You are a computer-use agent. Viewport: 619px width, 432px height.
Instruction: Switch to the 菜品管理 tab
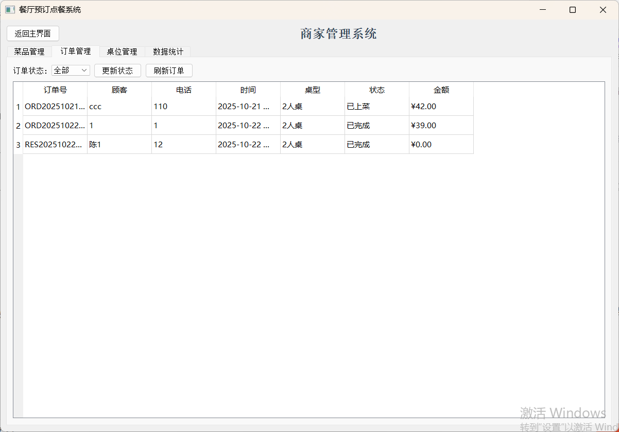[x=29, y=51]
